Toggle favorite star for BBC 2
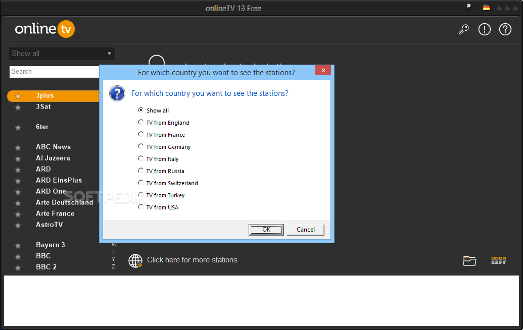Viewport: 523px width, 330px height. coord(18,268)
